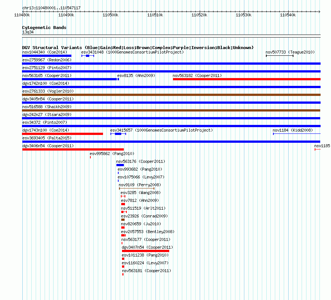This screenshot has height=300, width=331.
Task: Select the black nsv507733 unknown-type bar
Action: tap(280, 56)
